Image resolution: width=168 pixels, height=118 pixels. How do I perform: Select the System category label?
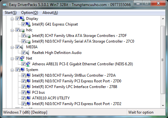coord(32,70)
